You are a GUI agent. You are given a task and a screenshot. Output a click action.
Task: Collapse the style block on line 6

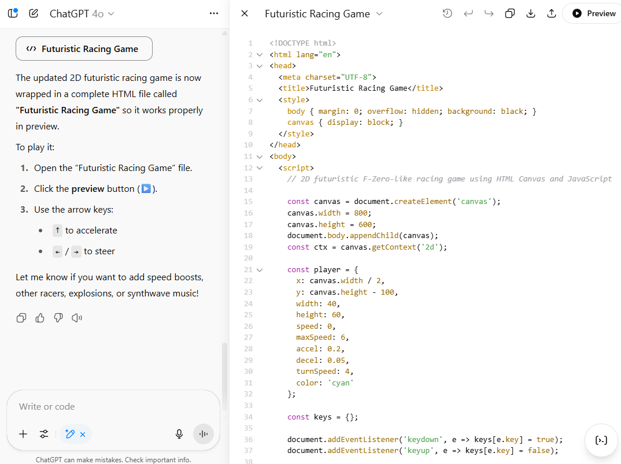coord(260,100)
